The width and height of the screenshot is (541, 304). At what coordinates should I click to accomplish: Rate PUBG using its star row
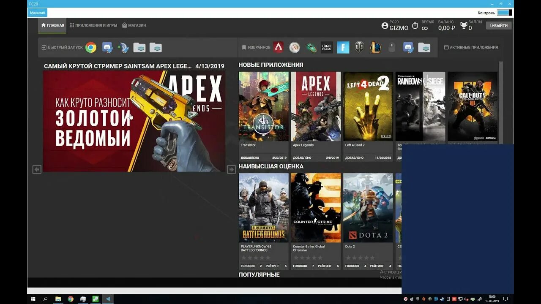255,258
